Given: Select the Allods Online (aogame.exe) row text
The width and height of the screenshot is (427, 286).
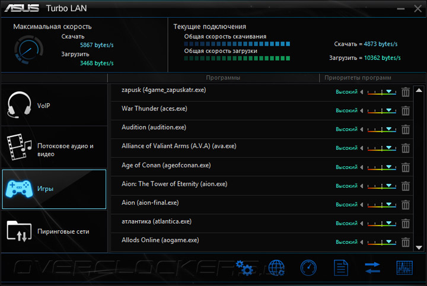Looking at the screenshot, I should [x=160, y=240].
